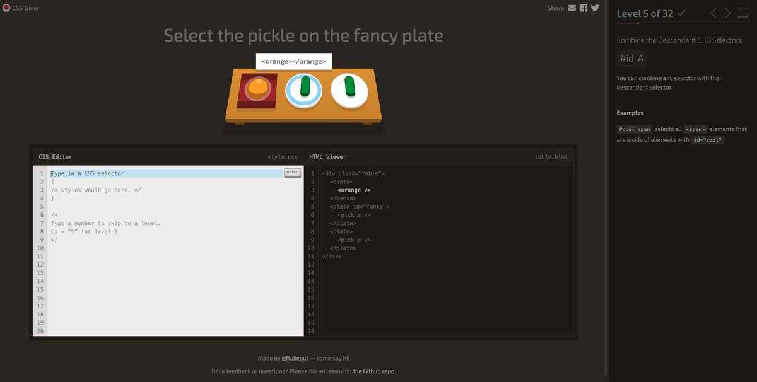The width and height of the screenshot is (757, 382).
Task: Click the '#id A' selector syntax label
Action: point(631,58)
